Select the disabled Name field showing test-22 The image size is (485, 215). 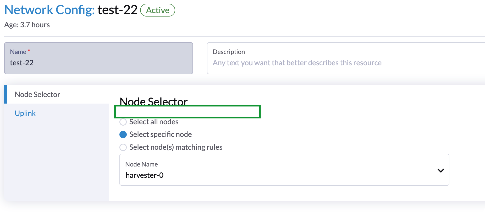click(98, 63)
